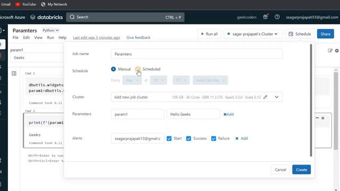
Task: Click 'Last edit was 3 minutes ago' link
Action: click(97, 38)
